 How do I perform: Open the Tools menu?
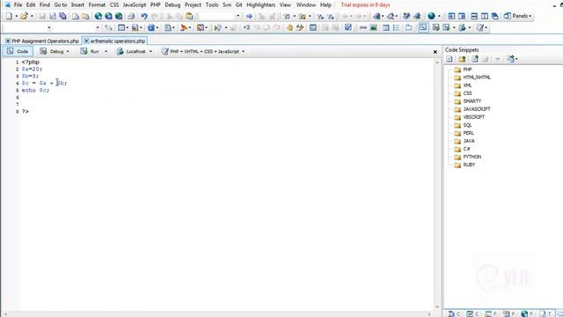(212, 5)
